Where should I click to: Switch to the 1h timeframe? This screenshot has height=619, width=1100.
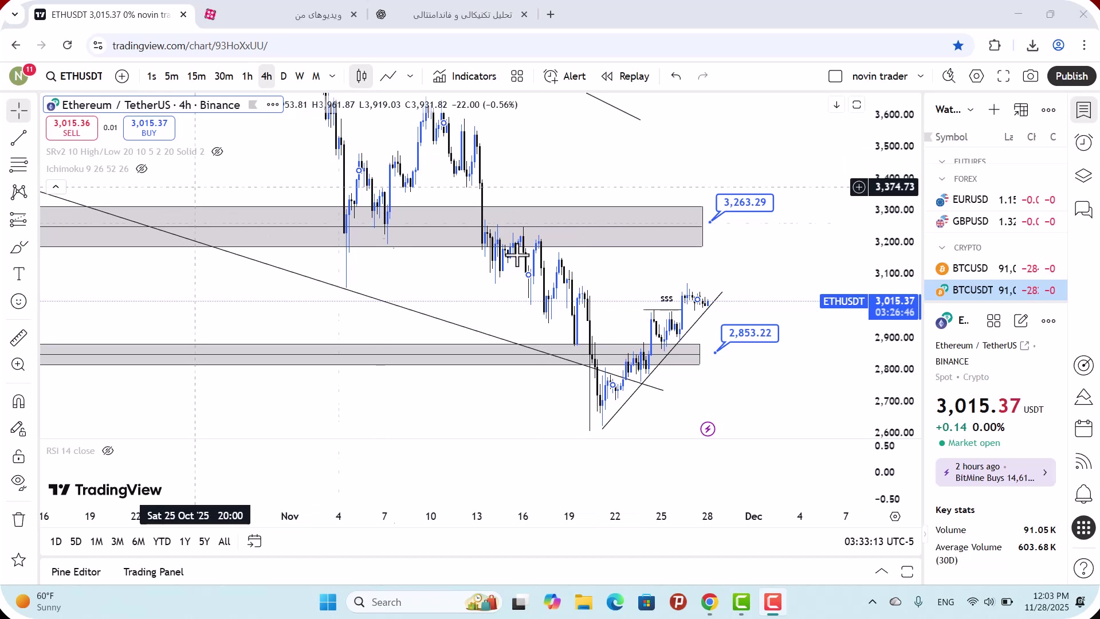(247, 76)
